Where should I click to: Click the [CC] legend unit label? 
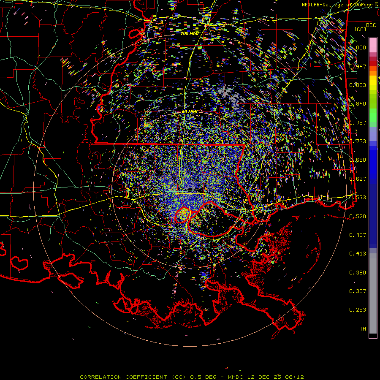[x=361, y=29]
